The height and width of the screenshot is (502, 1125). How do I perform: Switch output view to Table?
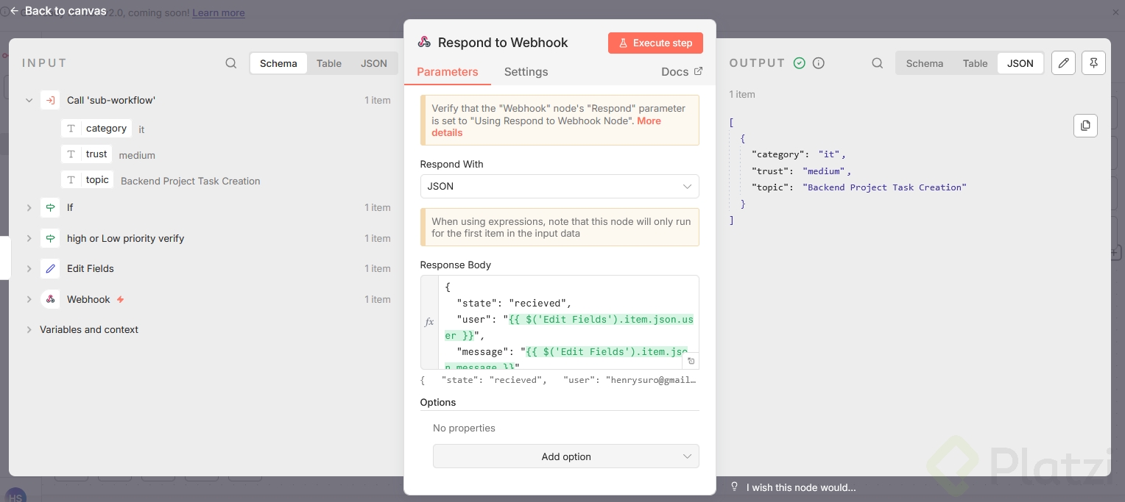[x=976, y=63]
